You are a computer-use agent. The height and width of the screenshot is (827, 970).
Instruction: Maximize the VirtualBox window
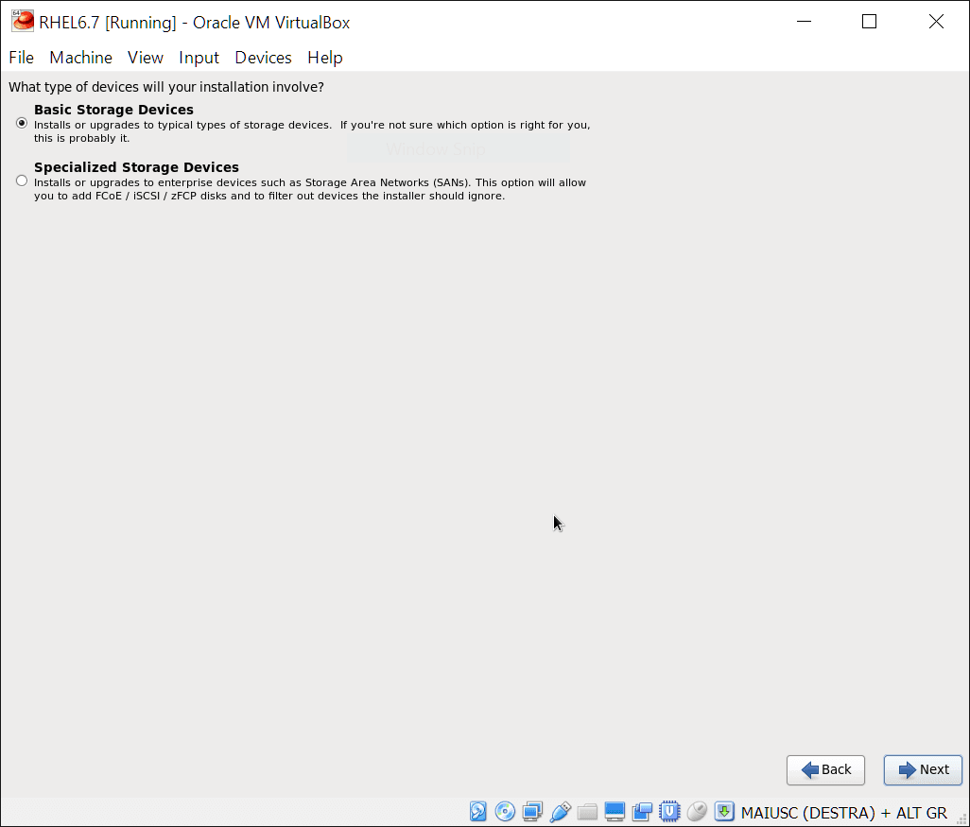pyautogui.click(x=869, y=22)
